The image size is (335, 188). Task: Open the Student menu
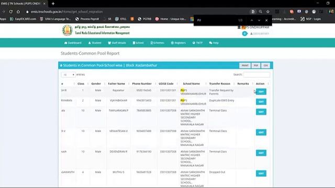point(95,43)
